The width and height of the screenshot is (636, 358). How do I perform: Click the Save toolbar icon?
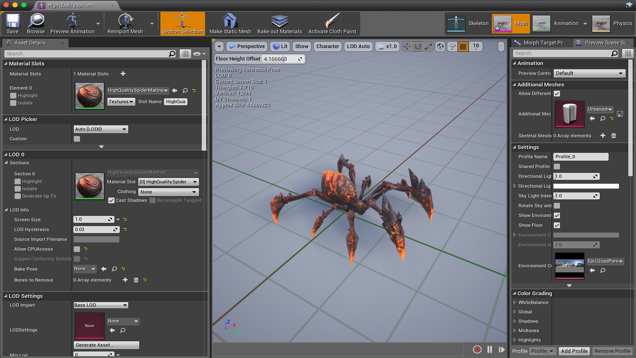[12, 23]
